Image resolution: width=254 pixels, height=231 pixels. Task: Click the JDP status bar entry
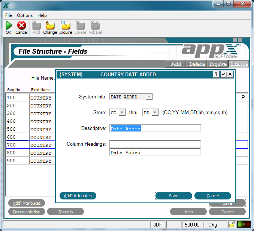tap(158, 225)
